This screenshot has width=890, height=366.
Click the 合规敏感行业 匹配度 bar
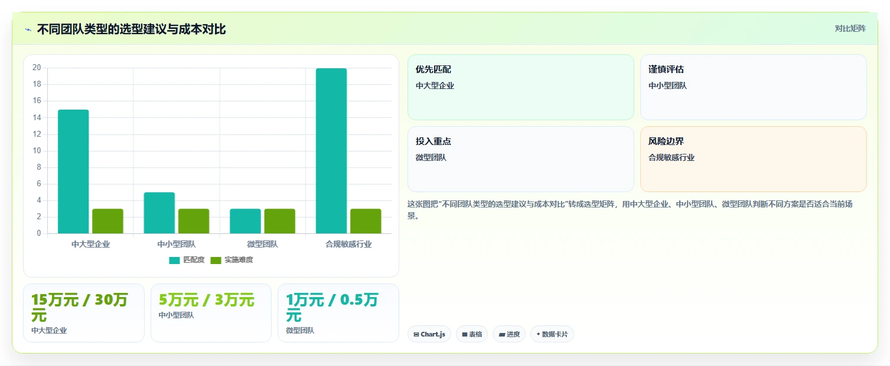click(331, 151)
